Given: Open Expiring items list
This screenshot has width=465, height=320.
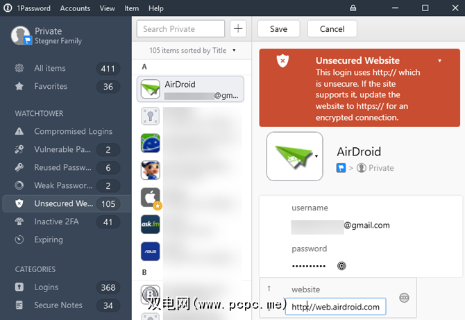Looking at the screenshot, I should tap(67, 239).
